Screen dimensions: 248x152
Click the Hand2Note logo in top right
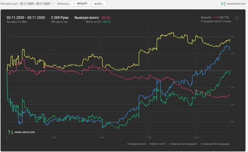click(x=233, y=4)
